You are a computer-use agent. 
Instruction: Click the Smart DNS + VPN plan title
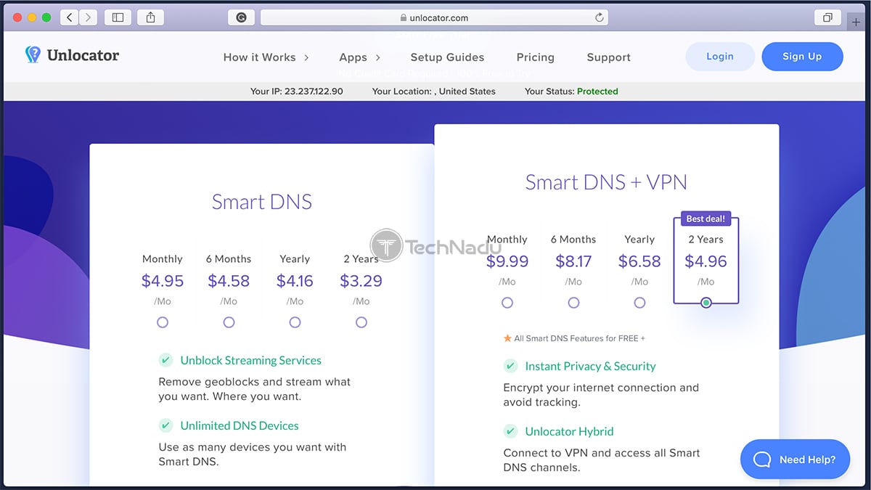pos(606,181)
